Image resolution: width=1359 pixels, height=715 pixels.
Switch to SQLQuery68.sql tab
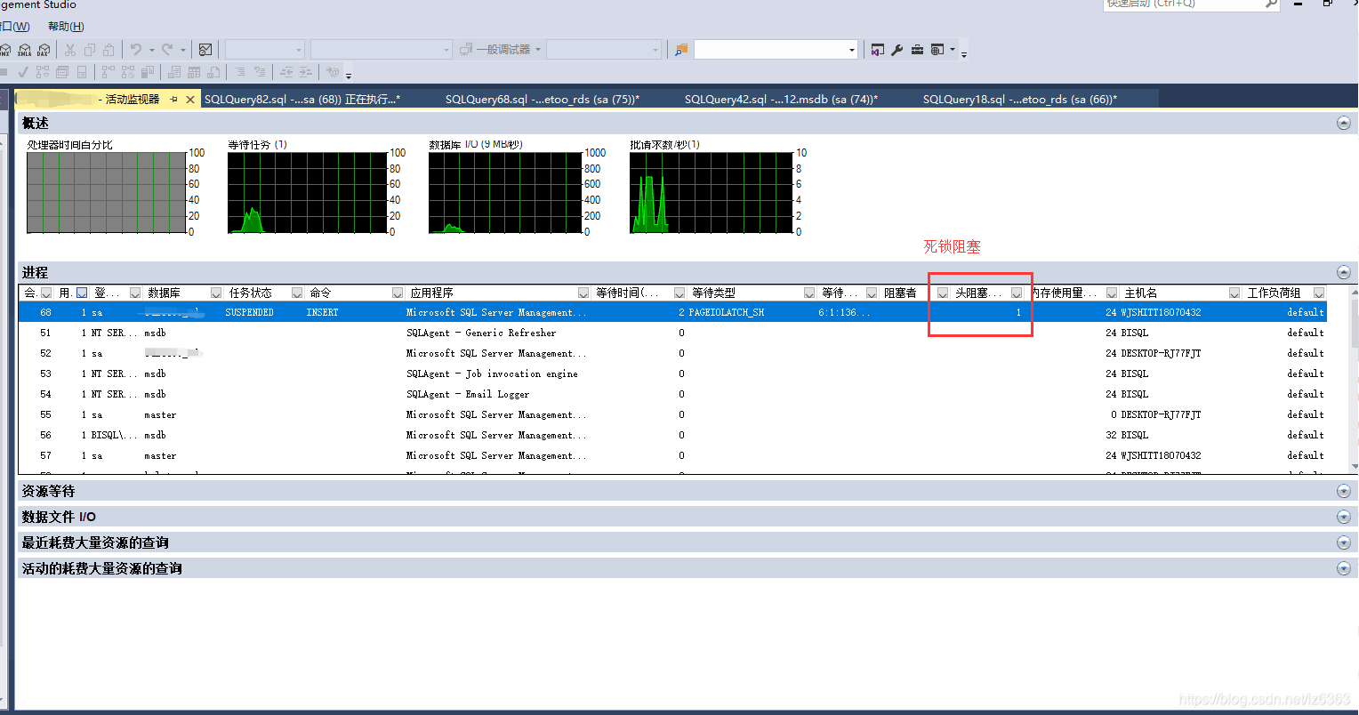(543, 100)
